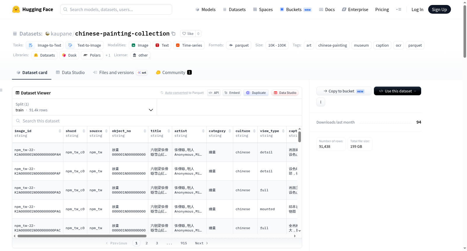Image resolution: width=467 pixels, height=251 pixels.
Task: Like the dataset with the heart button
Action: click(188, 34)
